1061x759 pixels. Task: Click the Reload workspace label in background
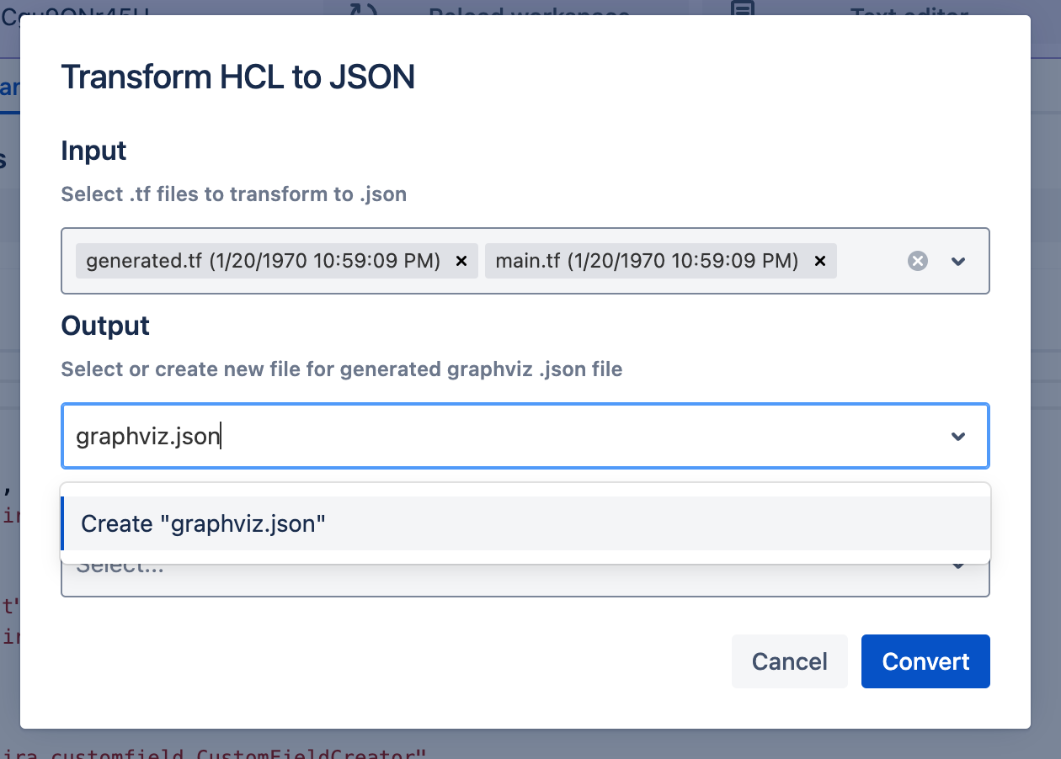click(528, 10)
